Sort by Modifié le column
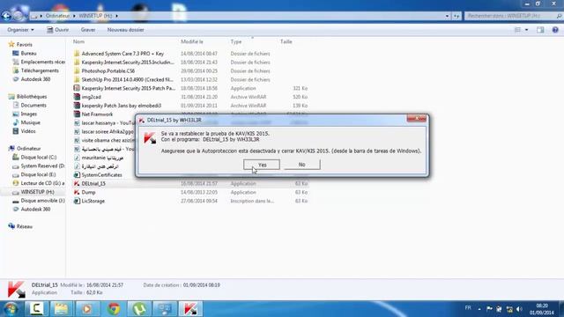Viewport: 564px width, 317px height. click(x=192, y=41)
